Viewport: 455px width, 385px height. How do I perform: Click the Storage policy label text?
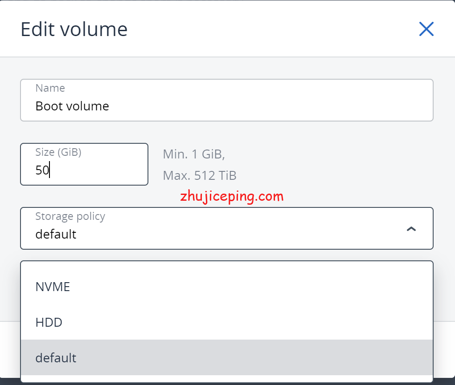click(x=70, y=216)
